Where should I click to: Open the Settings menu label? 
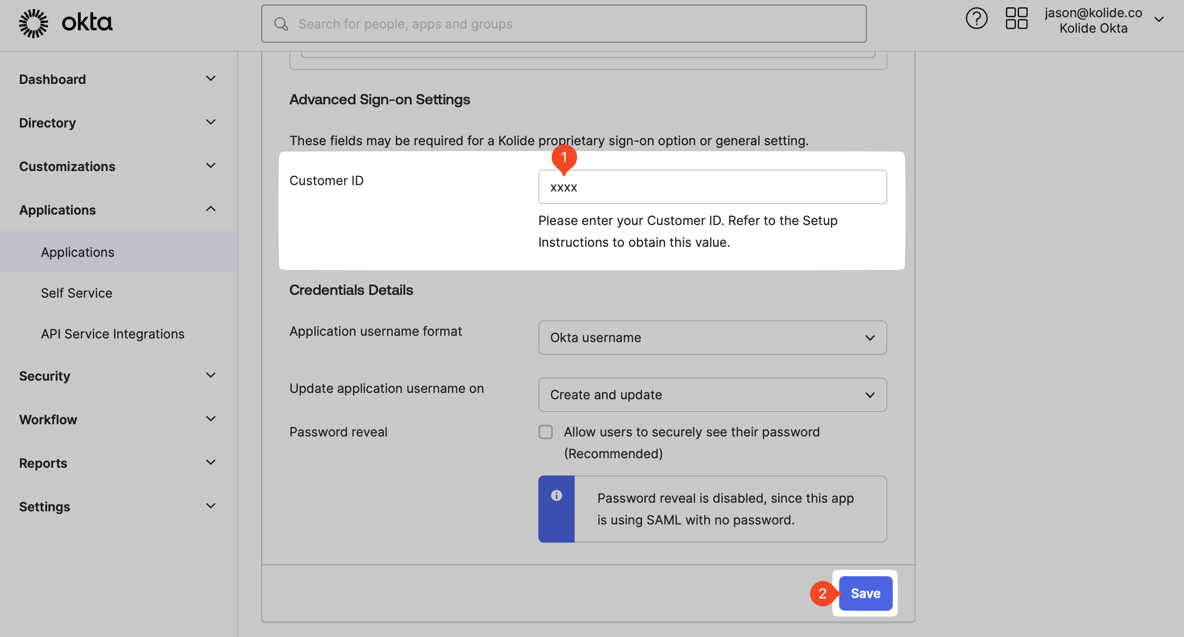click(45, 507)
